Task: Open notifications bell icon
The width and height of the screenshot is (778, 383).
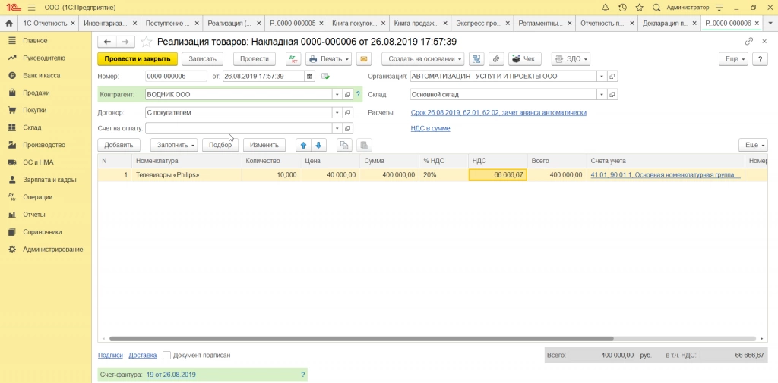Action: click(605, 8)
